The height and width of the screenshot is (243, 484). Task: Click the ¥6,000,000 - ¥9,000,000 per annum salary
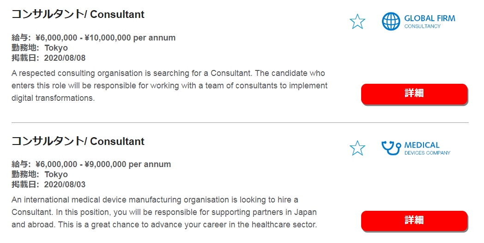point(103,164)
